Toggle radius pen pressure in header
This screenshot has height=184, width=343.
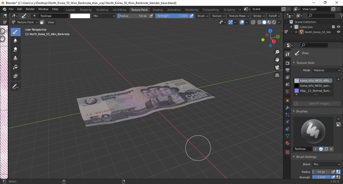pos(151,16)
